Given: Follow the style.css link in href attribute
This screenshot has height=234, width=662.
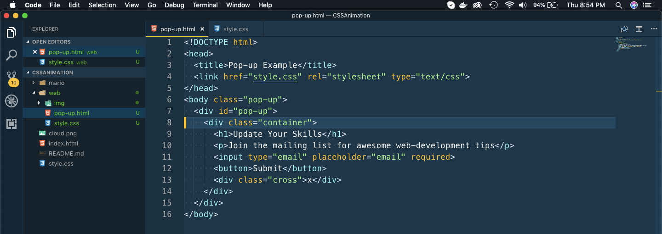Looking at the screenshot, I should point(275,77).
